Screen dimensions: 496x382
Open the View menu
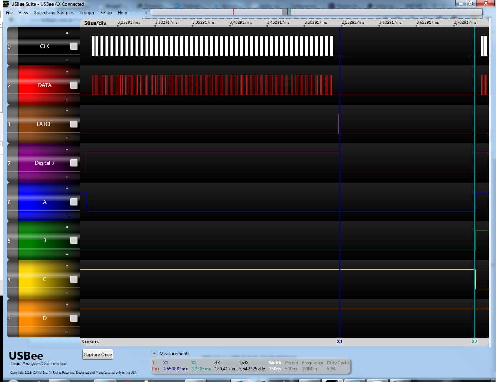click(23, 13)
